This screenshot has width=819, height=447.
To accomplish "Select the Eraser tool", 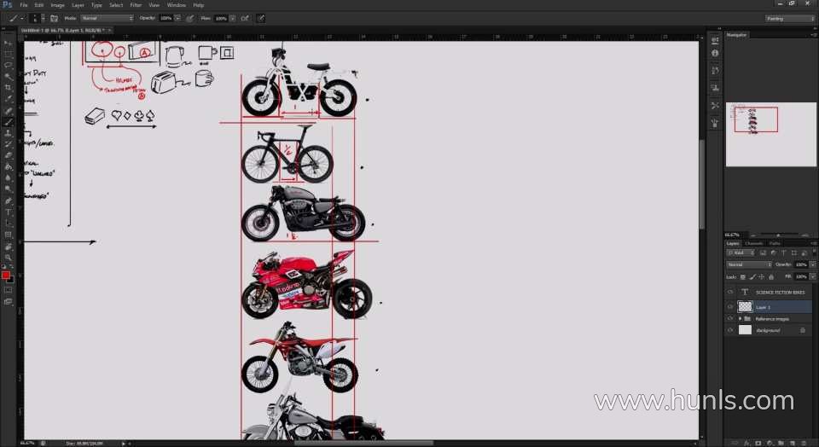I will click(x=8, y=155).
